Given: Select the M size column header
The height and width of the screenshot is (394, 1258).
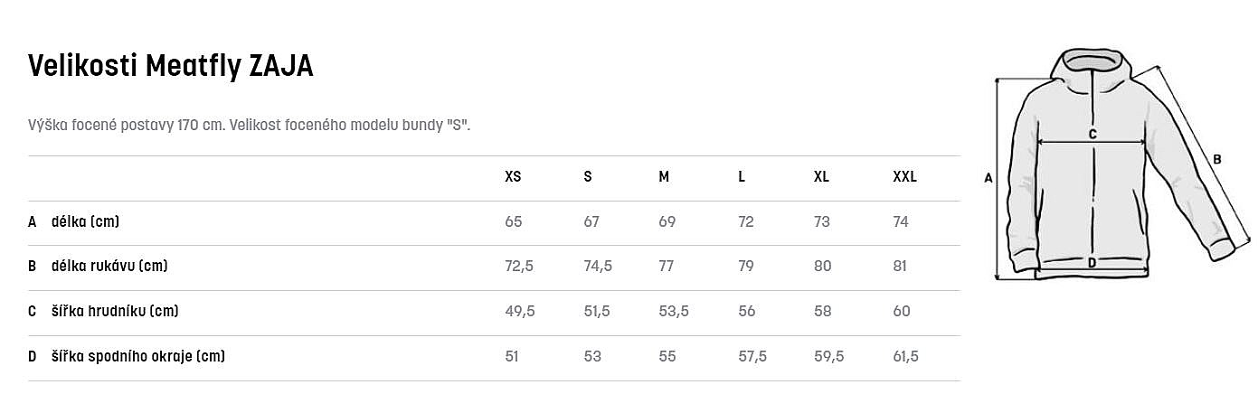Looking at the screenshot, I should pos(664,177).
